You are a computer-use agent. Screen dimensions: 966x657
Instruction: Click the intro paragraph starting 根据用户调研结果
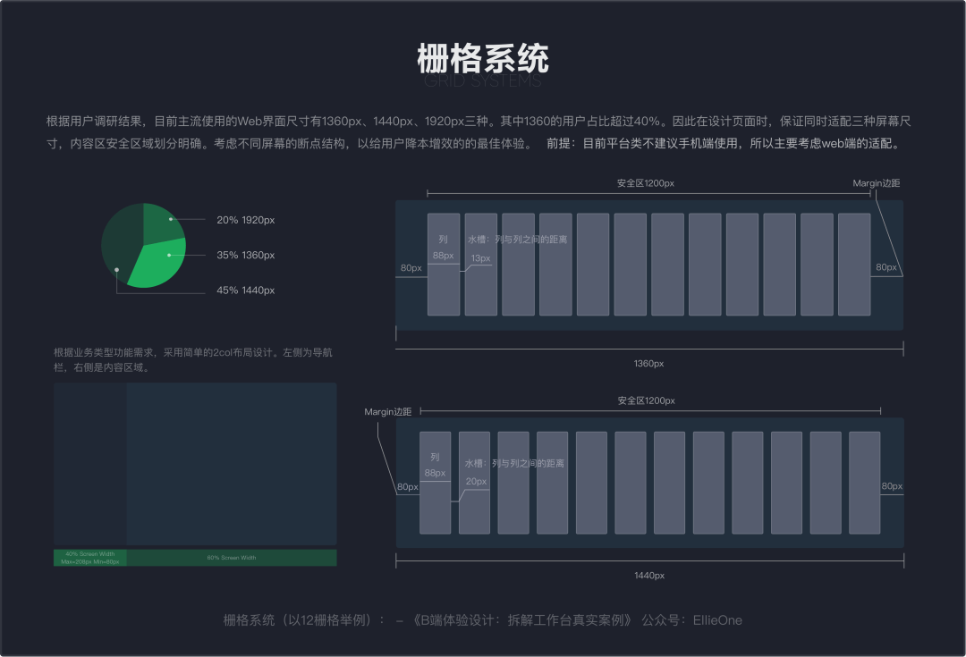[479, 132]
